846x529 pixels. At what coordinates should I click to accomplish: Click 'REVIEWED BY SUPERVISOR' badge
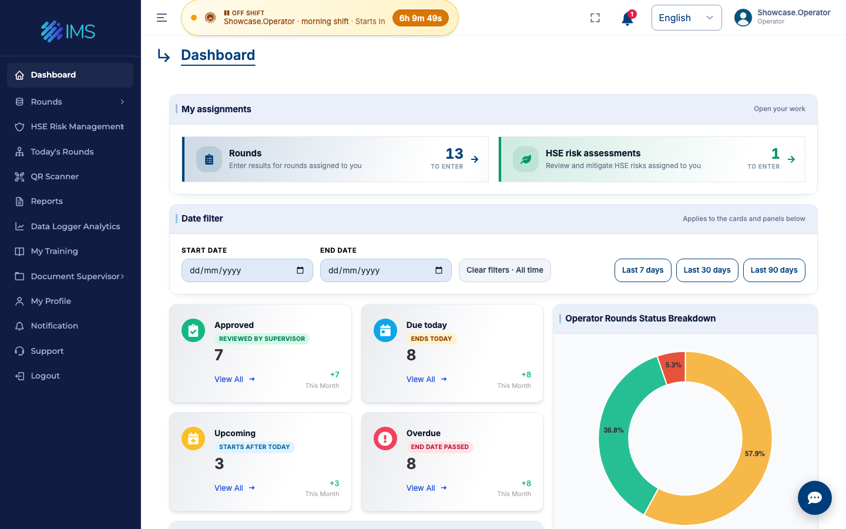[x=262, y=339]
